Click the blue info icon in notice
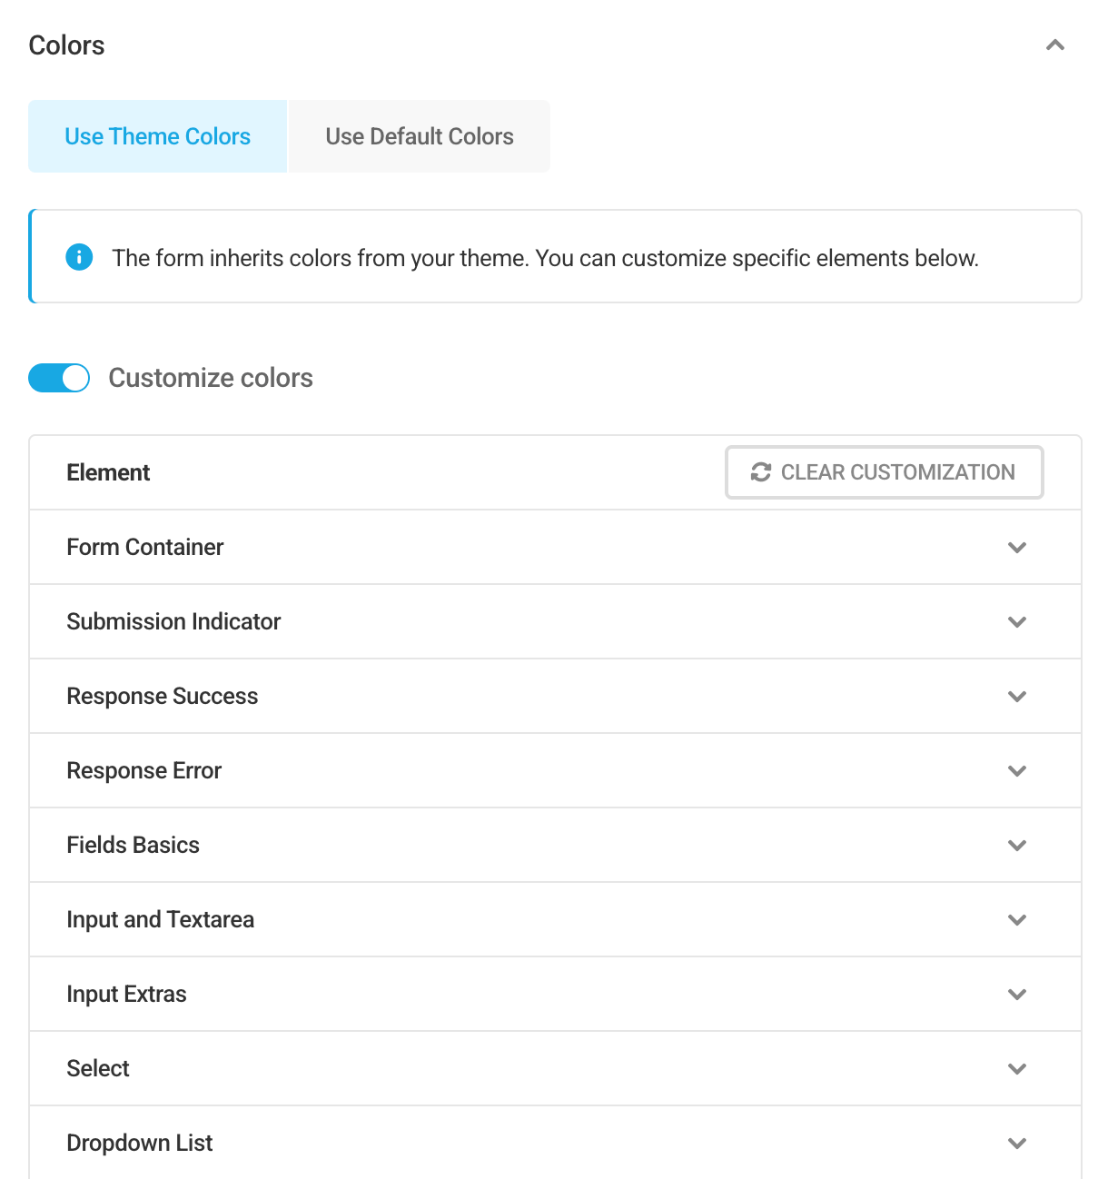The image size is (1108, 1179). pos(79,258)
